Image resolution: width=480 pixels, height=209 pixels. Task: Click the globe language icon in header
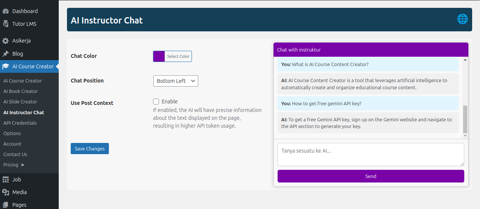click(462, 19)
